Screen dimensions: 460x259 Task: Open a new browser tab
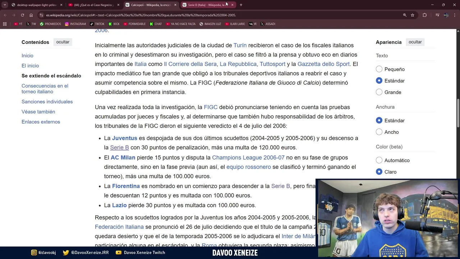coord(241,5)
